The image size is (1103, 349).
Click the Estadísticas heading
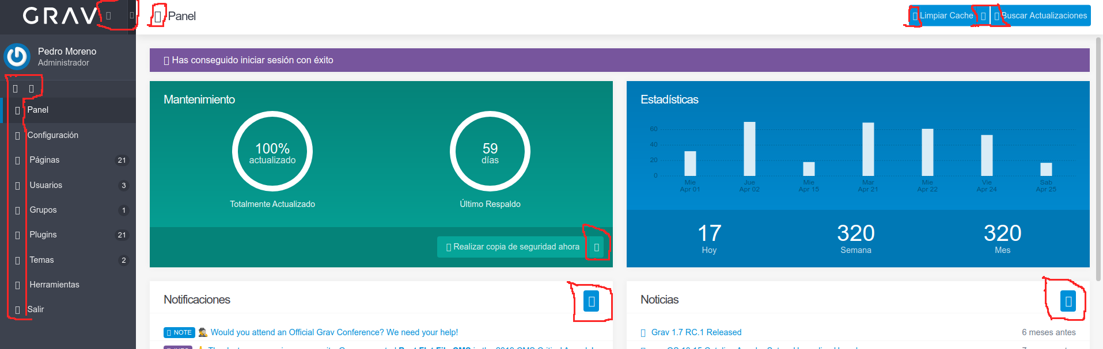coord(669,99)
